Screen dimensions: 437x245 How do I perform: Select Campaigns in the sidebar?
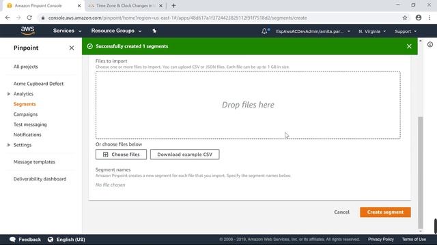click(25, 114)
